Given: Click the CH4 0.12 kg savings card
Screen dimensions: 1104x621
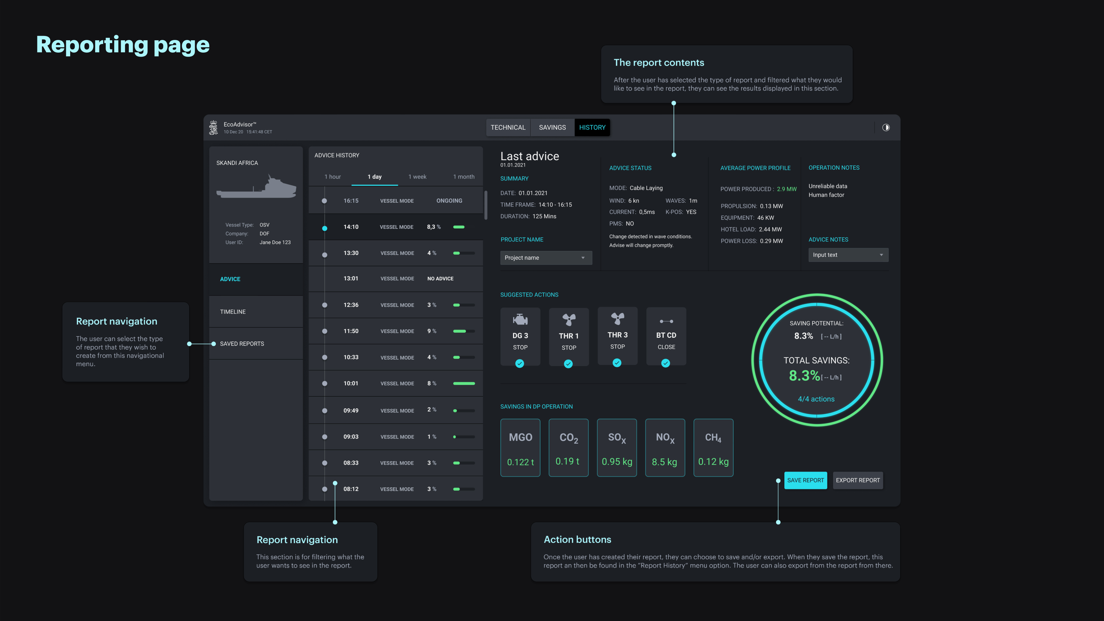Looking at the screenshot, I should click(713, 448).
